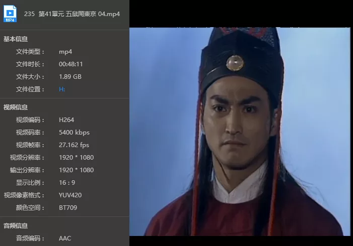Click the 16 : 9 display ratio value
The image size is (353, 246).
[x=67, y=183]
